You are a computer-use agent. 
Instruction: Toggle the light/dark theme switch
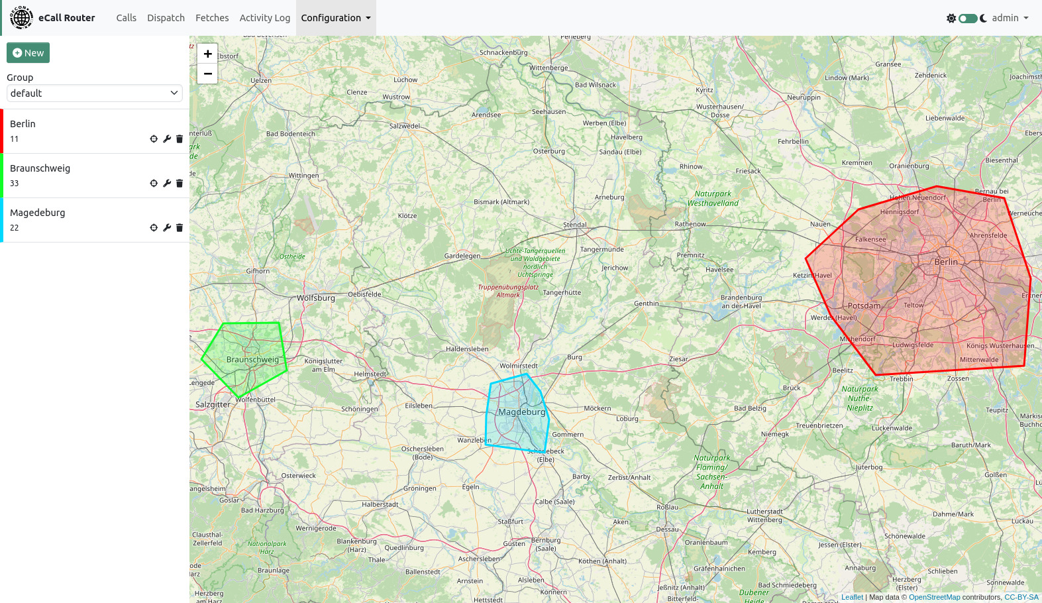pos(968,18)
